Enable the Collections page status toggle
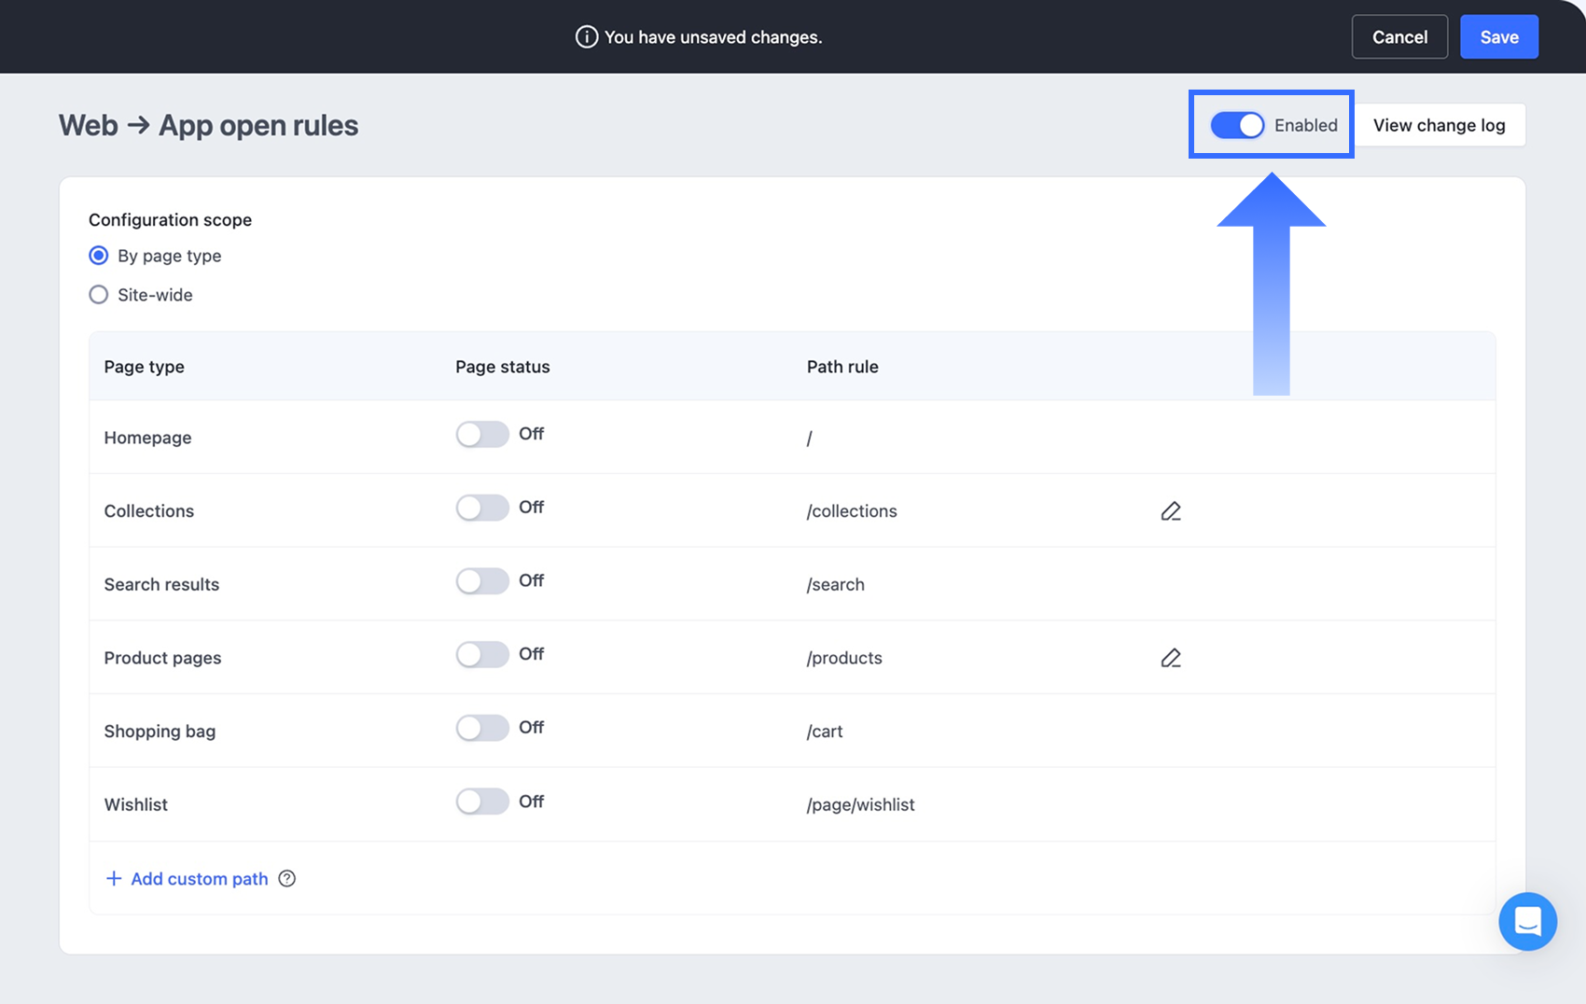 482,508
